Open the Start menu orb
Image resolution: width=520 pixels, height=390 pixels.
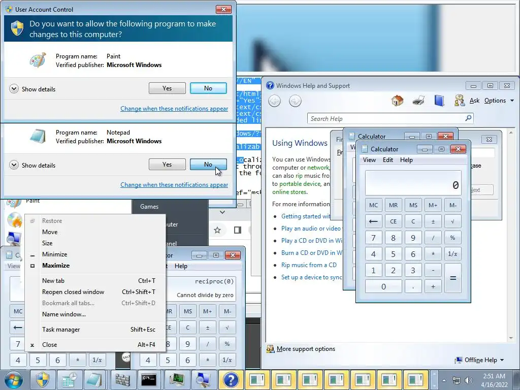14,380
